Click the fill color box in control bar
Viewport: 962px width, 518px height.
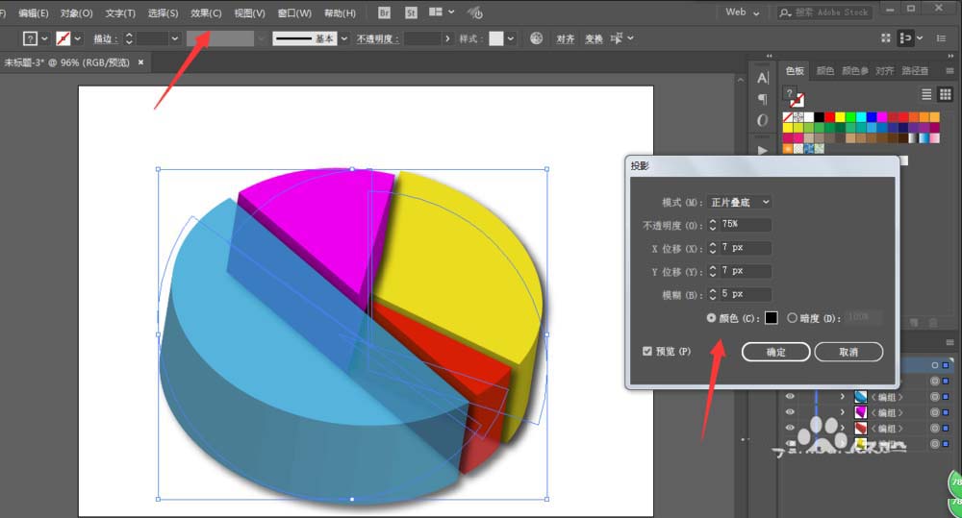30,38
